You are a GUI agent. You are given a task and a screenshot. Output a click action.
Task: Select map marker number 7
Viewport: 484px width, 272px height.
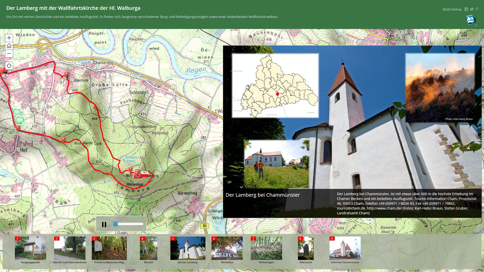(130, 169)
